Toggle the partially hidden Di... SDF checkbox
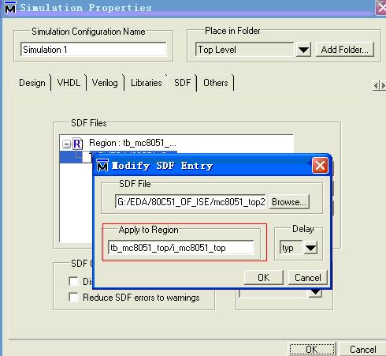The image size is (386, 356). point(73,281)
